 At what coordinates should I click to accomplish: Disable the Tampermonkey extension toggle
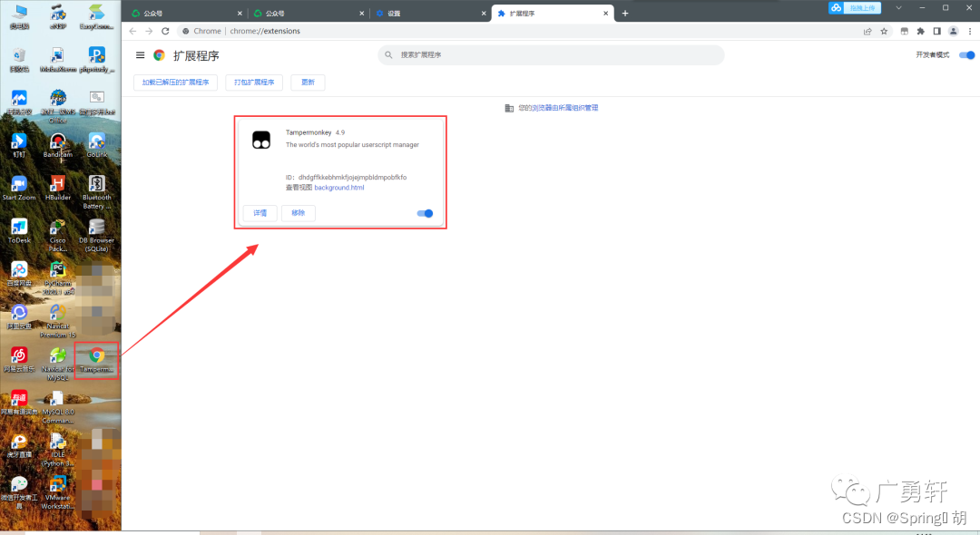(x=425, y=213)
